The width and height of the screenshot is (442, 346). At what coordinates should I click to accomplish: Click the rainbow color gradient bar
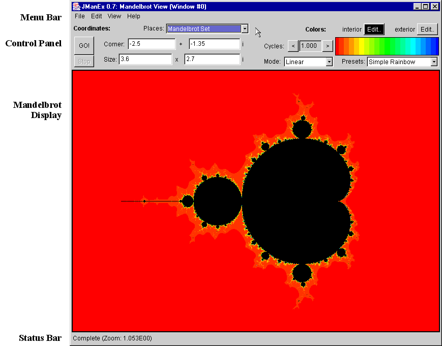tap(387, 46)
